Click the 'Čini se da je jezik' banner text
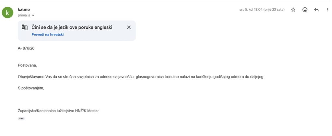This screenshot has height=136, width=332. pyautogui.click(x=72, y=27)
